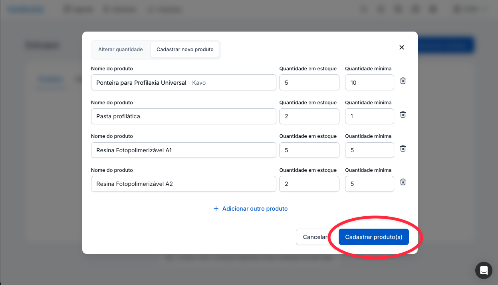
Task: Select the Cadastrar novo produto tab
Action: (185, 50)
